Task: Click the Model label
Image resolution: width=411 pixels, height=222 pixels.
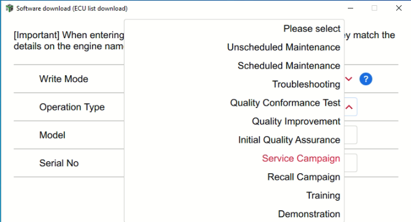Action: (52, 135)
